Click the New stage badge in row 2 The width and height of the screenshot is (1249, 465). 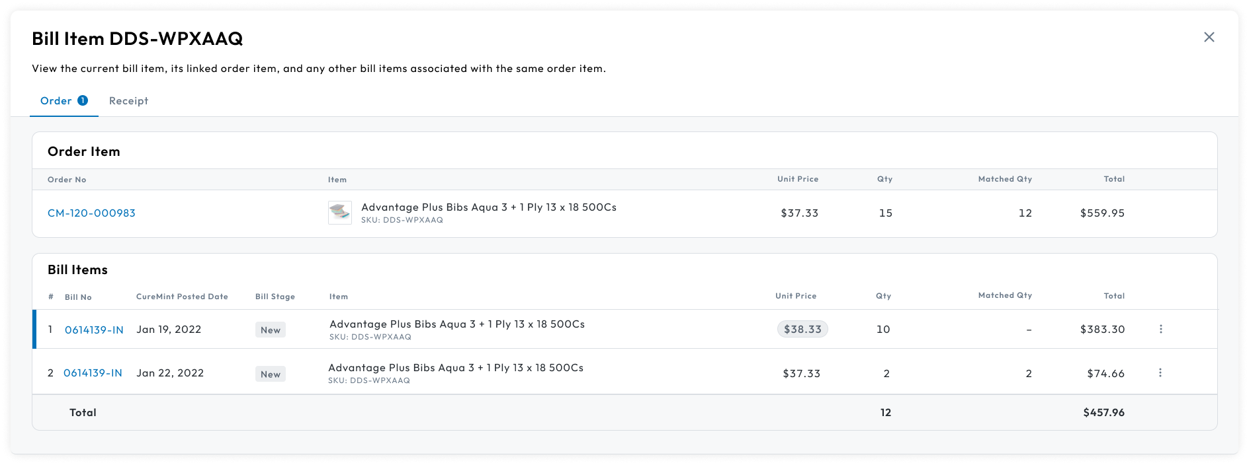pos(271,374)
